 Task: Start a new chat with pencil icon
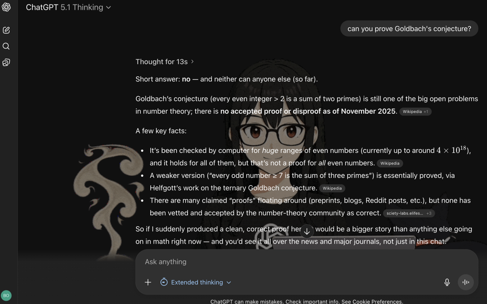pyautogui.click(x=6, y=30)
